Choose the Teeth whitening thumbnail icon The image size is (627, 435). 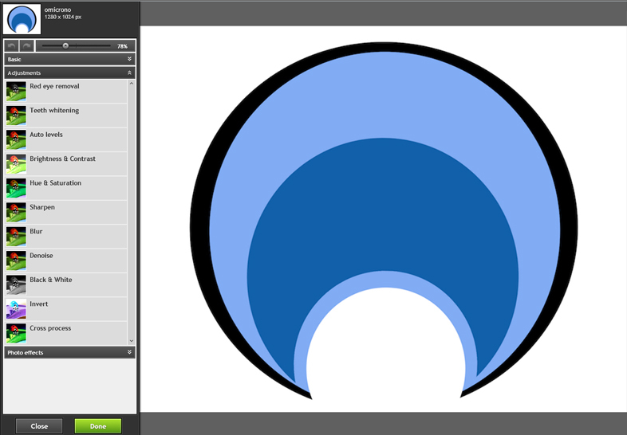(x=16, y=116)
